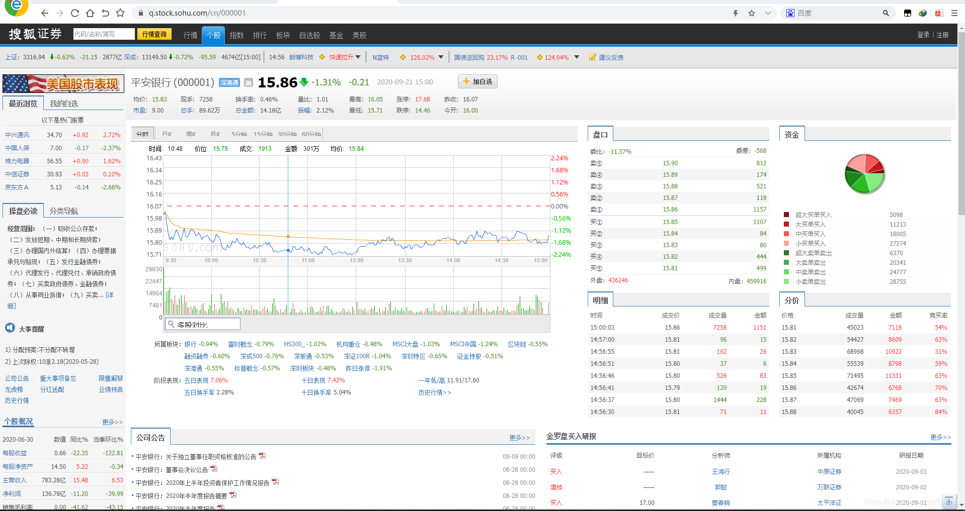Click the star icon beside the undo arrow

pos(120,13)
